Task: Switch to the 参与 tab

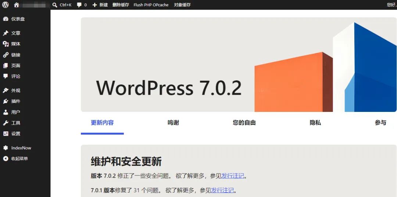Action: pos(380,123)
